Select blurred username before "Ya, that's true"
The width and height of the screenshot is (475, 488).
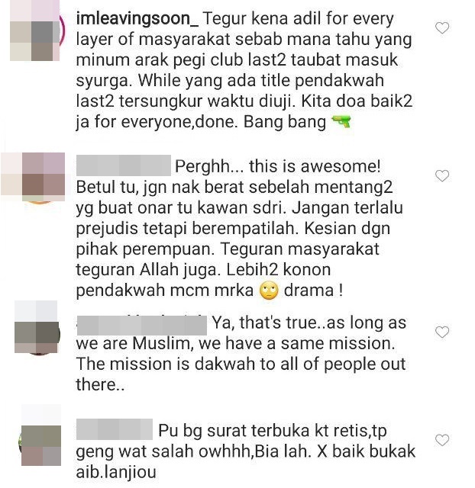point(141,326)
